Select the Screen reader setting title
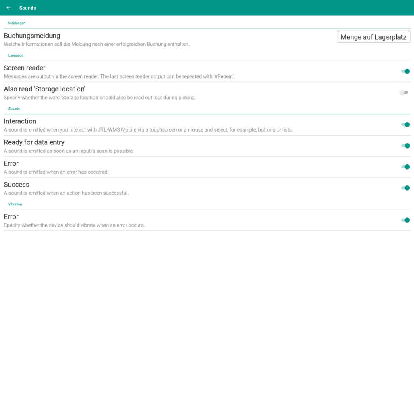414x399 pixels. [25, 68]
